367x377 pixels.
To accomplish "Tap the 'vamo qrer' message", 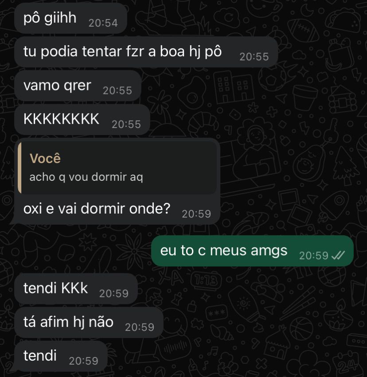I will coord(78,86).
